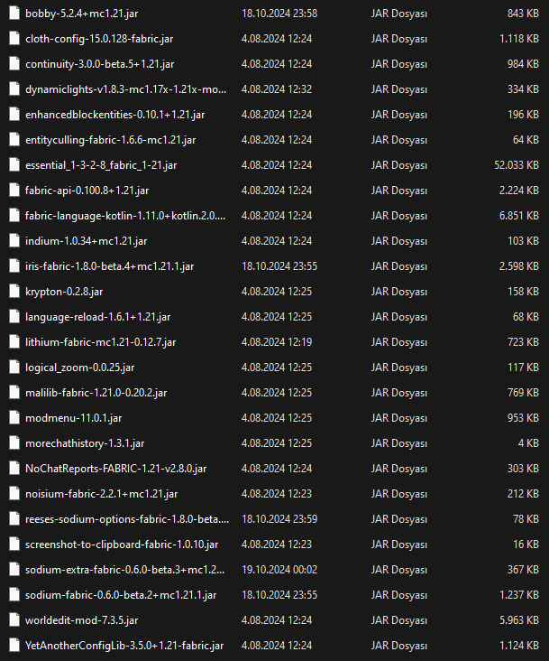Viewport: 549px width, 661px height.
Task: Click the file icon of modmenu-11.0.1.jar
Action: (x=14, y=418)
